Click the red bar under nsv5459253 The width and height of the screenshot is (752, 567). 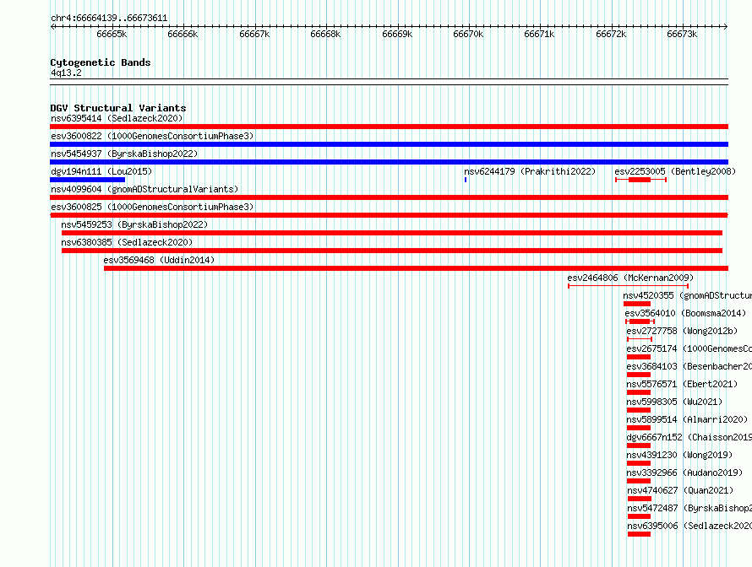tap(392, 233)
